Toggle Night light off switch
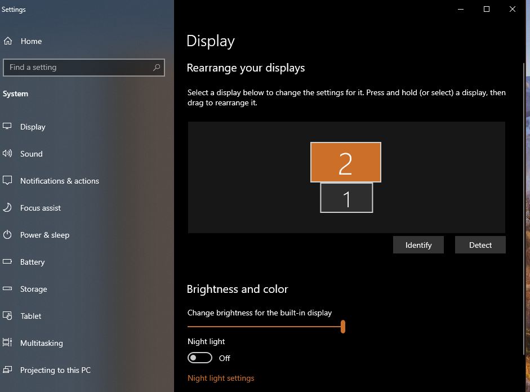Screen dimensions: 530x392 [200, 358]
